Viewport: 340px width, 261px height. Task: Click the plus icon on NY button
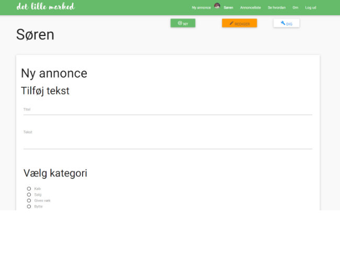[x=179, y=23]
